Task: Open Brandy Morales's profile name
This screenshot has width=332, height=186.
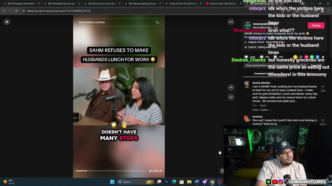Action: tap(261, 83)
